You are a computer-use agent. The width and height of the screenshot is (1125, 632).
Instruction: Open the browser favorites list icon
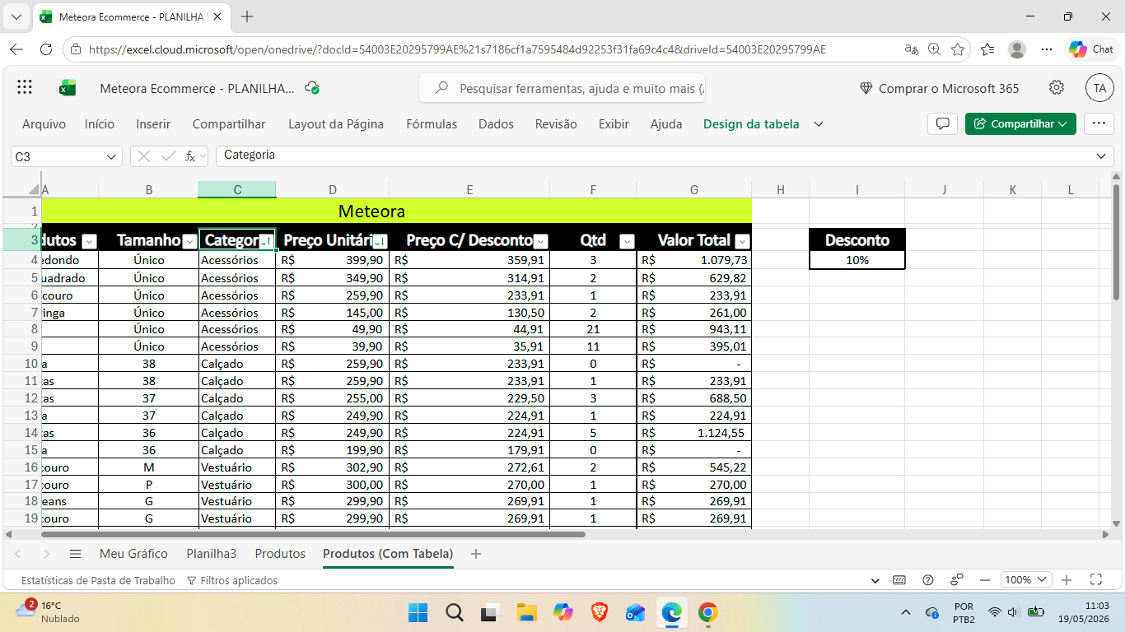tap(988, 49)
